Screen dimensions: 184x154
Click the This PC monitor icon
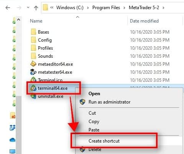click(x=13, y=152)
